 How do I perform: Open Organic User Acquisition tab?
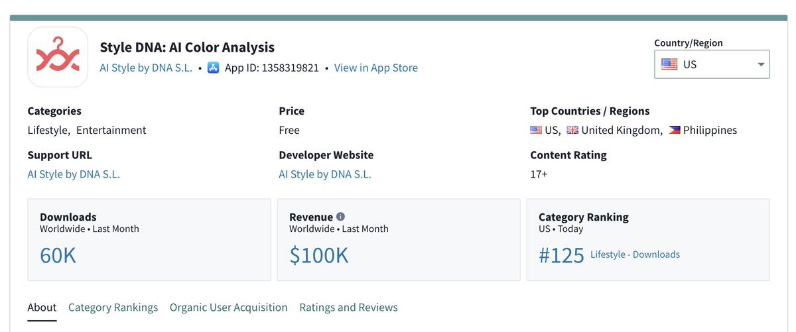[x=228, y=307]
